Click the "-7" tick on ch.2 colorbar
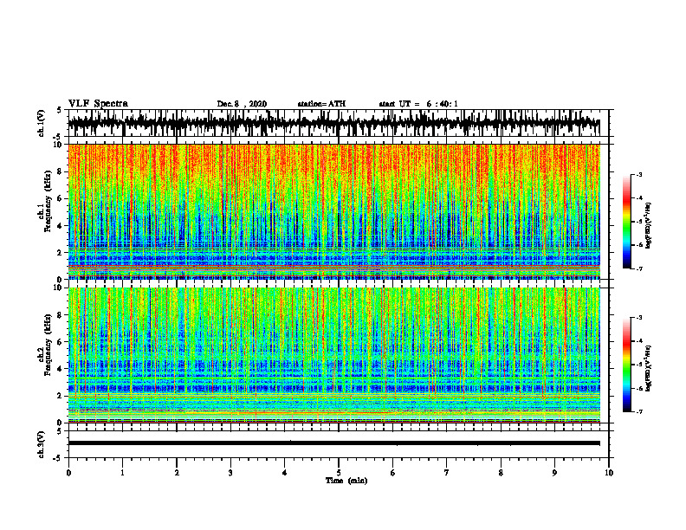This screenshot has height=530, width=686. pos(639,412)
